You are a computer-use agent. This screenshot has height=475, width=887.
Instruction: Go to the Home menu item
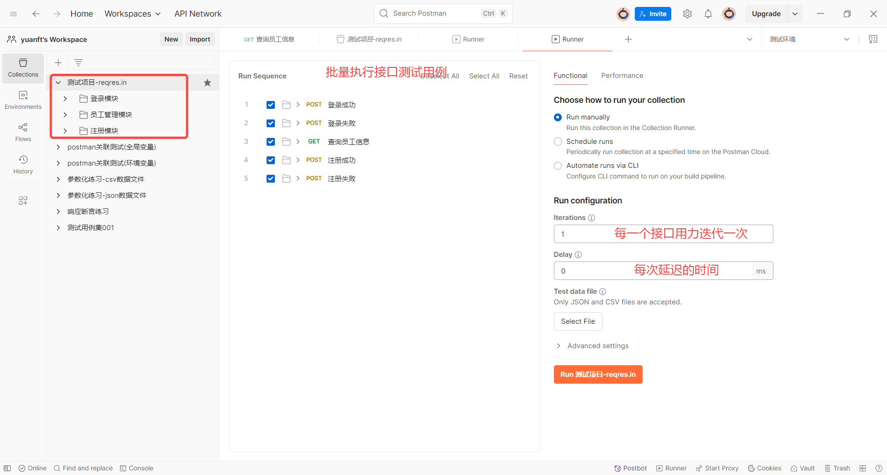[x=82, y=14]
